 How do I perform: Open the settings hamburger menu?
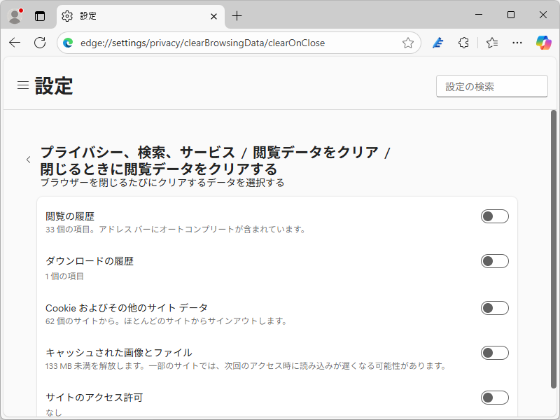click(x=23, y=85)
